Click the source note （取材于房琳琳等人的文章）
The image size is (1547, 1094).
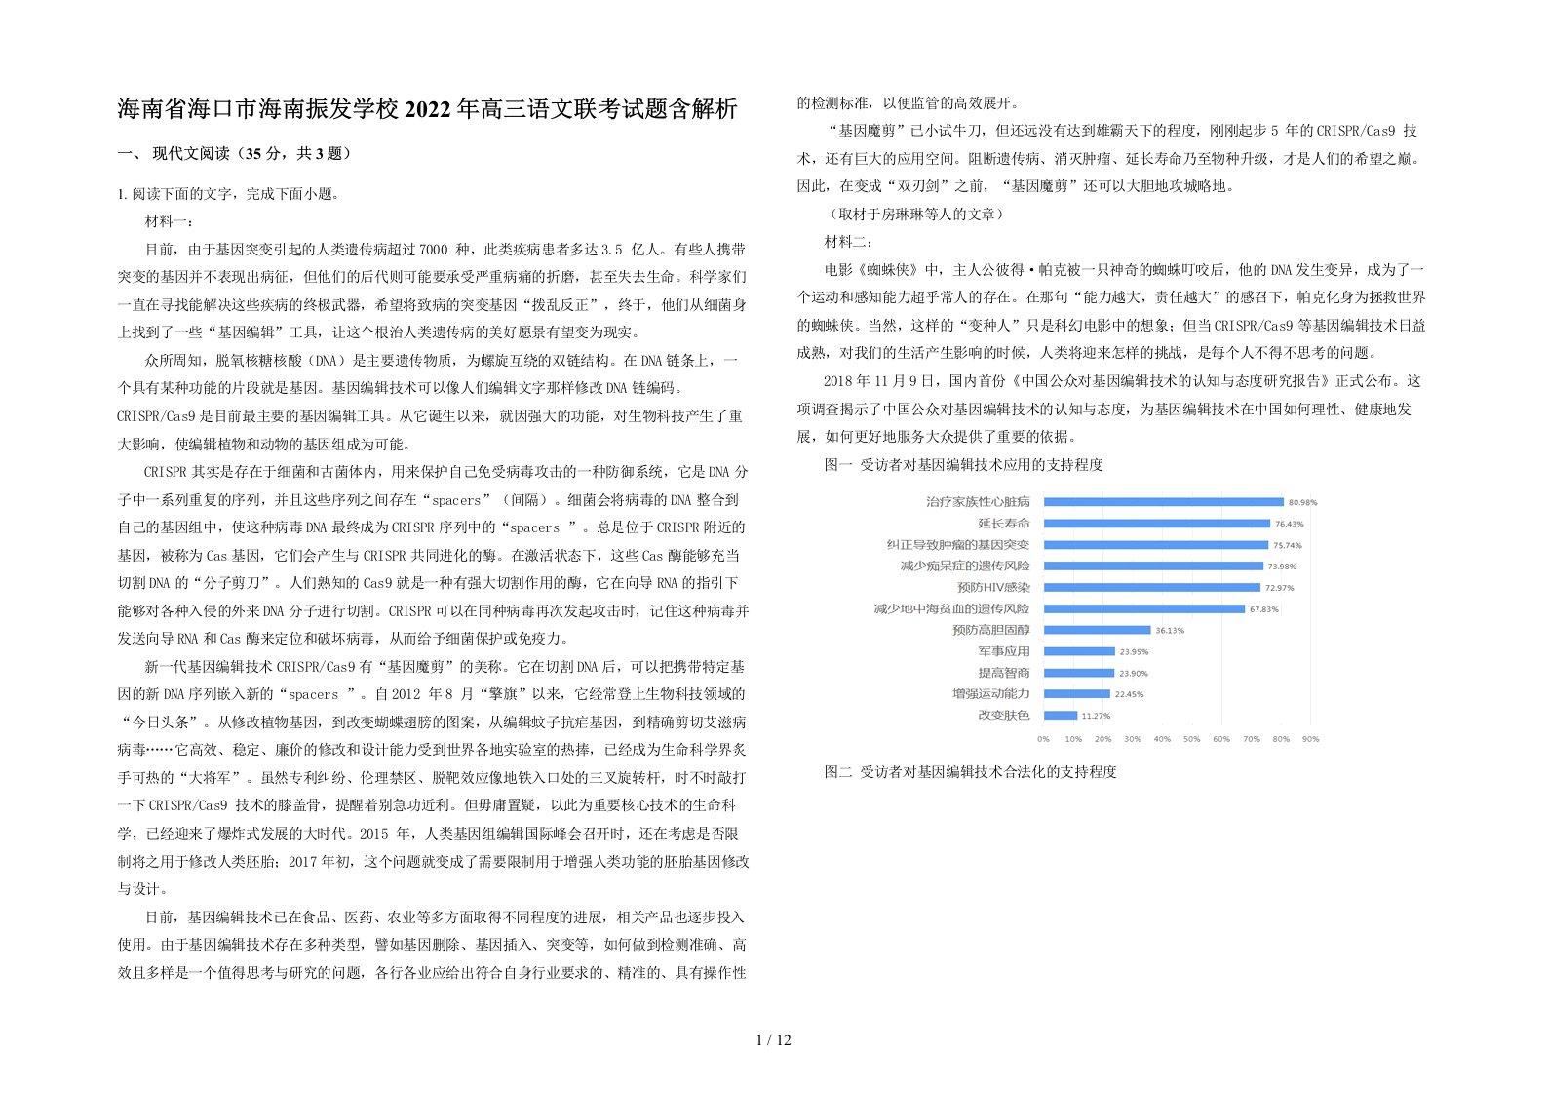coord(915,214)
